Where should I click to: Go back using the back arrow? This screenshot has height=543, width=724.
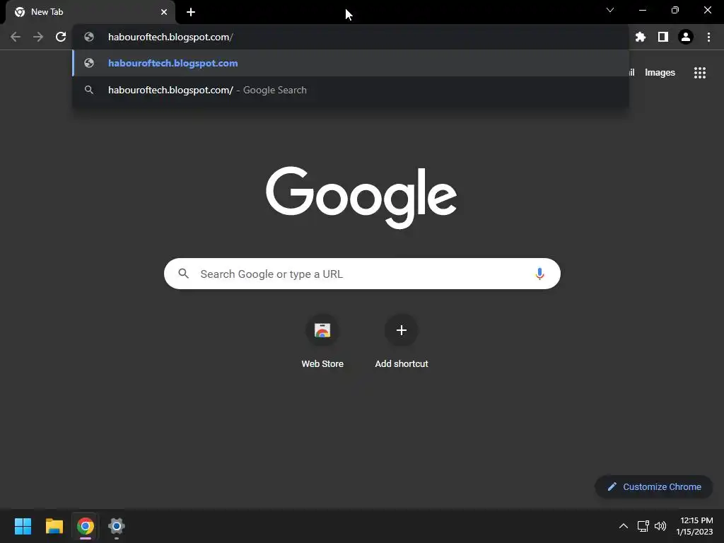[x=16, y=37]
